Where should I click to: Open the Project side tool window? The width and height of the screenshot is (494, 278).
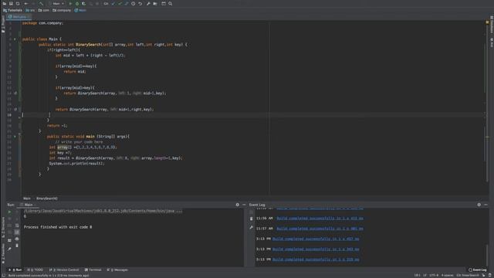3,25
